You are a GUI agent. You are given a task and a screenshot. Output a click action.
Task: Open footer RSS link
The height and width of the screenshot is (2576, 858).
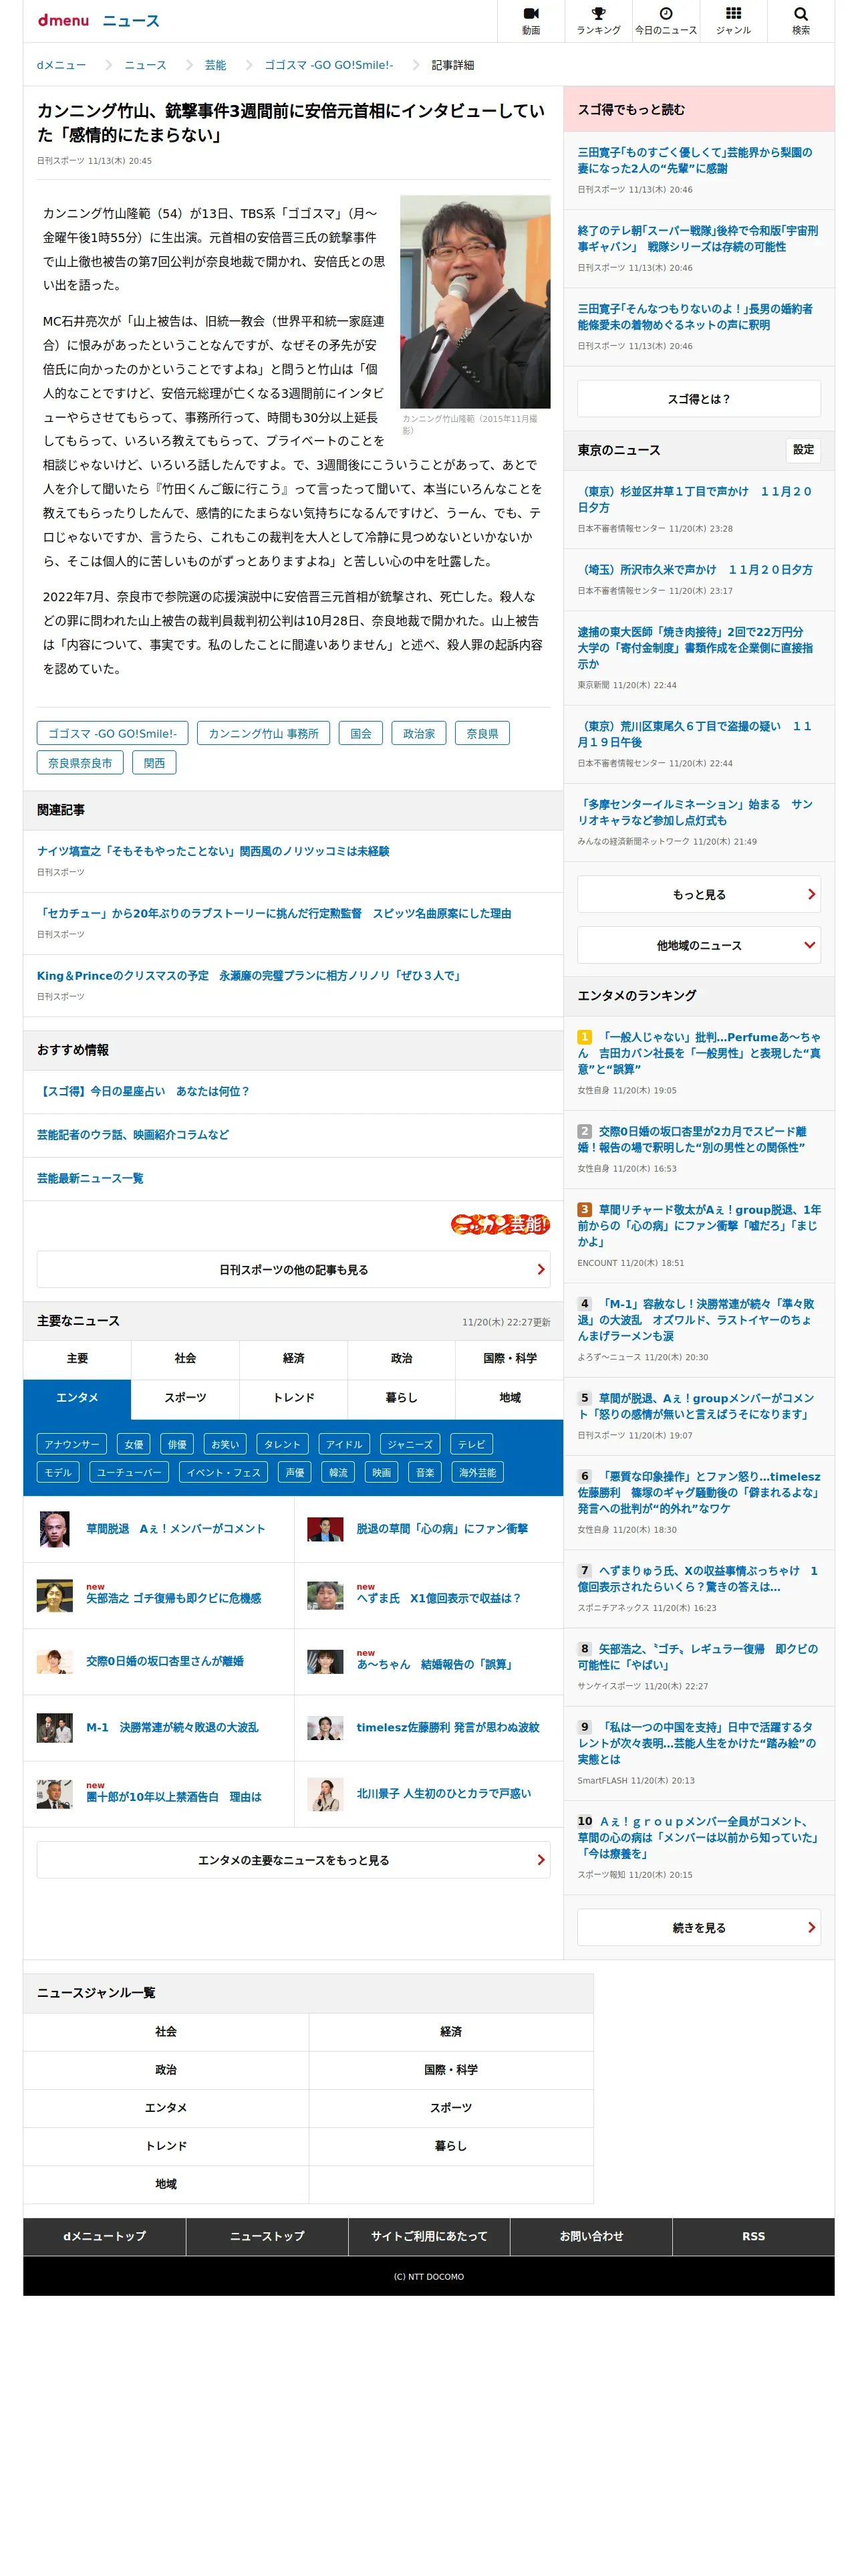point(753,2236)
